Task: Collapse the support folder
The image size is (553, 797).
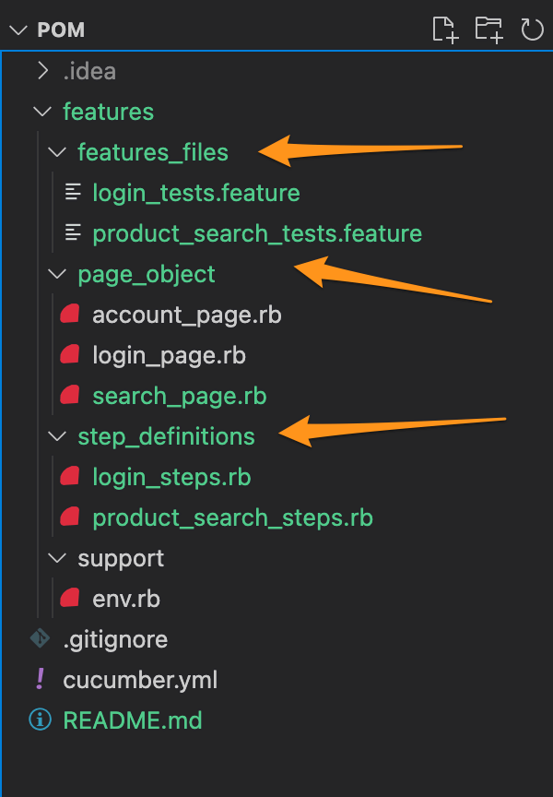Action: point(57,558)
